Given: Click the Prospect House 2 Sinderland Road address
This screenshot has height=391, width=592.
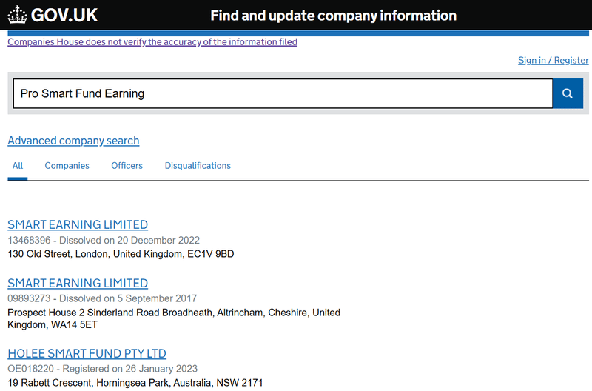Looking at the screenshot, I should click(174, 318).
